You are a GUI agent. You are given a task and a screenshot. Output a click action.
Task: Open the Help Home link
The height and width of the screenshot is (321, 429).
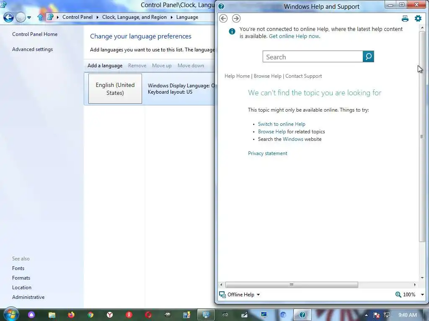pos(237,76)
